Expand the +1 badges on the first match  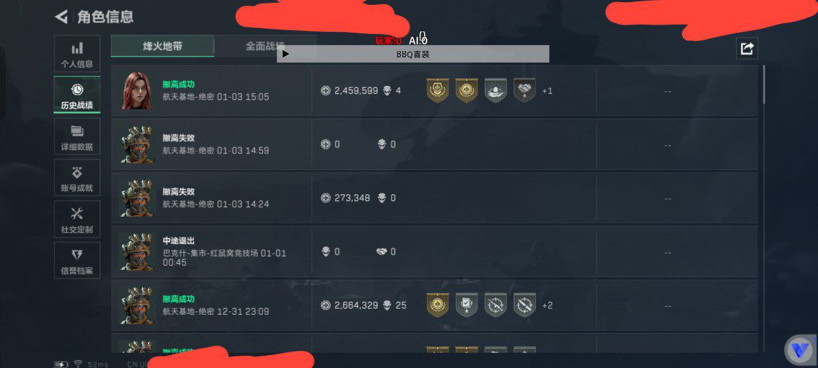[x=547, y=91]
